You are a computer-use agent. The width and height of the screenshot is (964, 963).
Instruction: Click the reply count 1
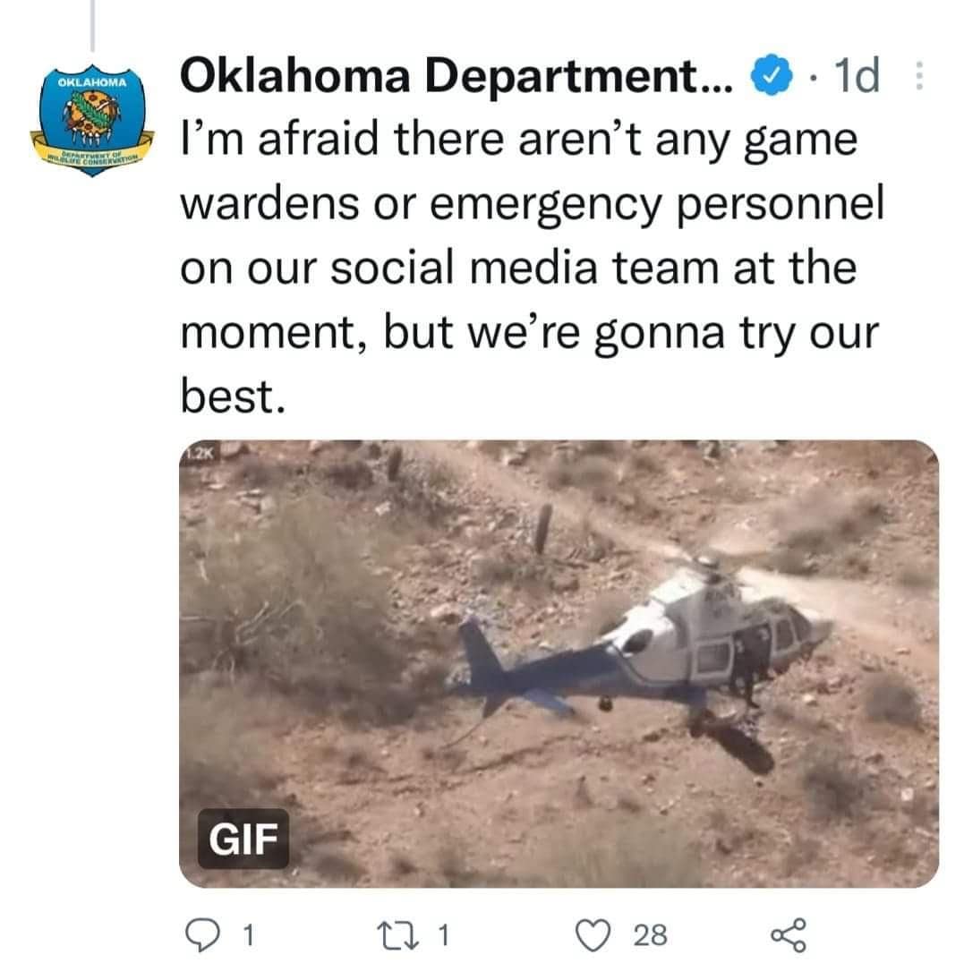coord(248,935)
